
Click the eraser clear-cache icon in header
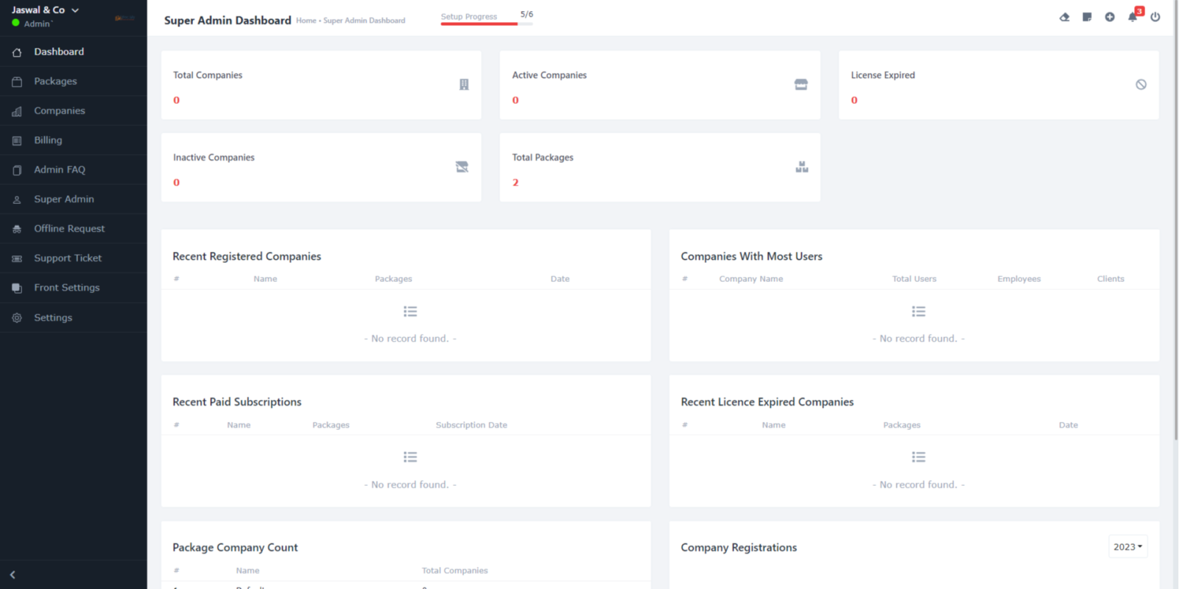[x=1064, y=17]
